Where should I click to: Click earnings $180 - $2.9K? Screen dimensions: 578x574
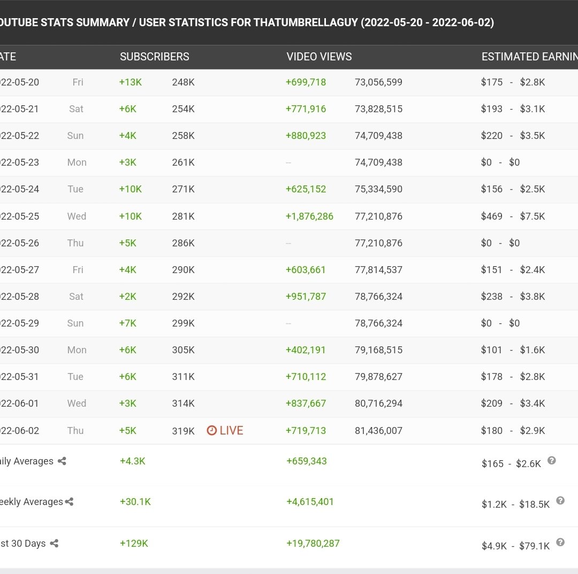tap(513, 430)
